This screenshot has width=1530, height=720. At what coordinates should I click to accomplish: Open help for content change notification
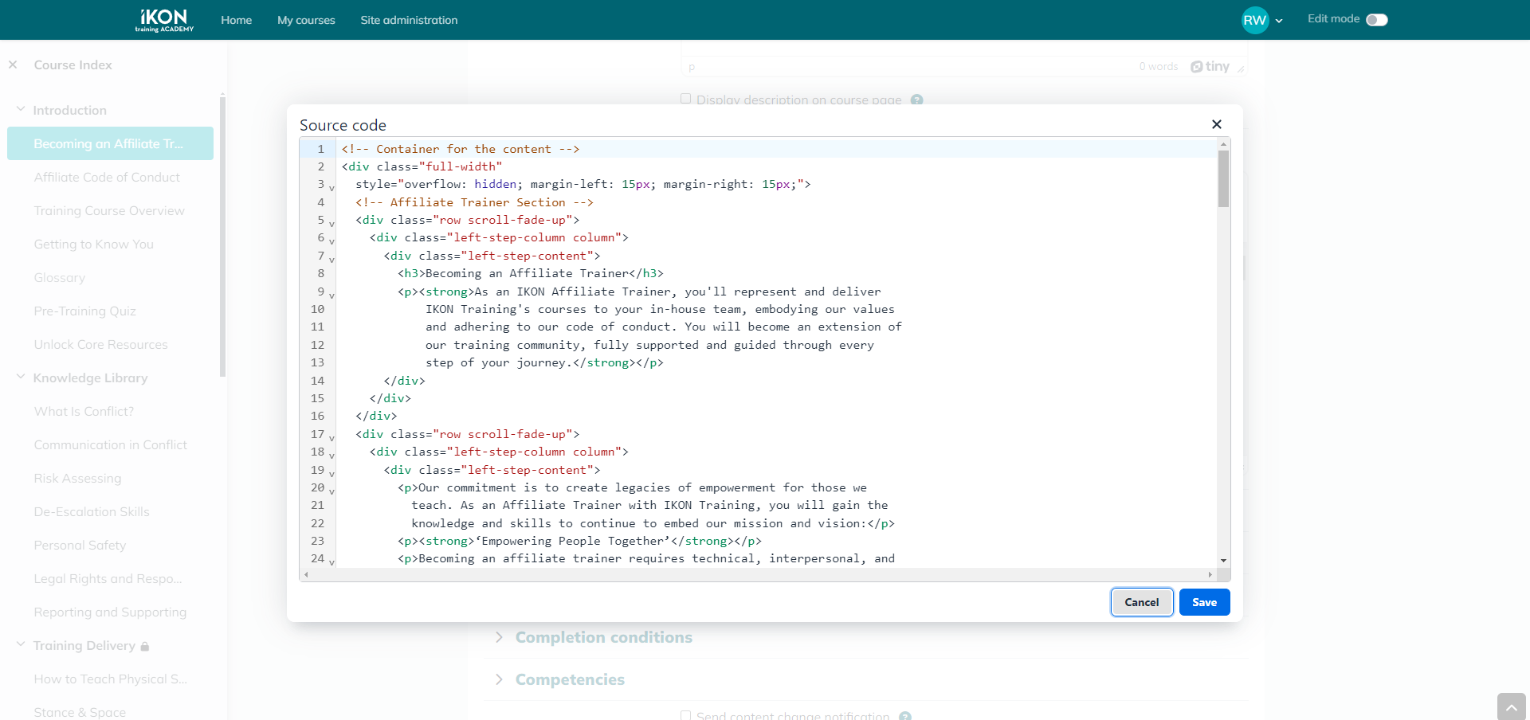905,715
